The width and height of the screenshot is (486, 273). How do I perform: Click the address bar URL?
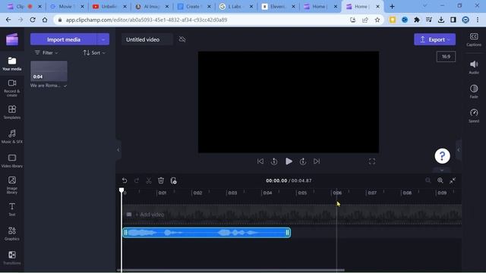(147, 20)
